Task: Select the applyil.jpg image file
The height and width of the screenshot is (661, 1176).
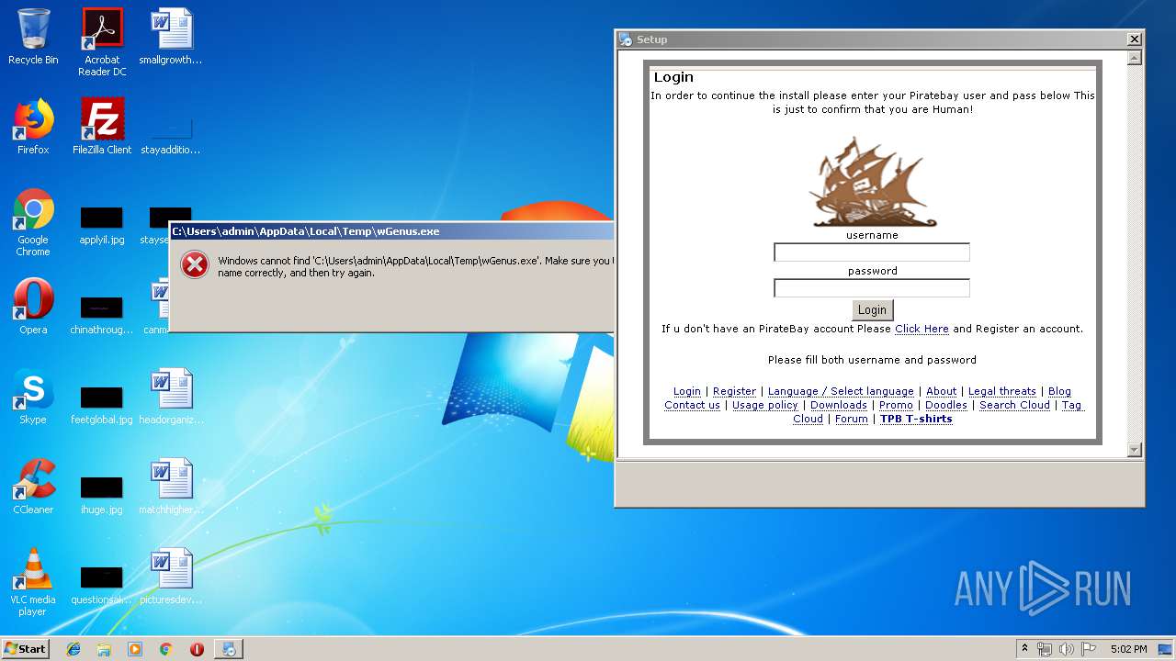Action: (x=102, y=225)
